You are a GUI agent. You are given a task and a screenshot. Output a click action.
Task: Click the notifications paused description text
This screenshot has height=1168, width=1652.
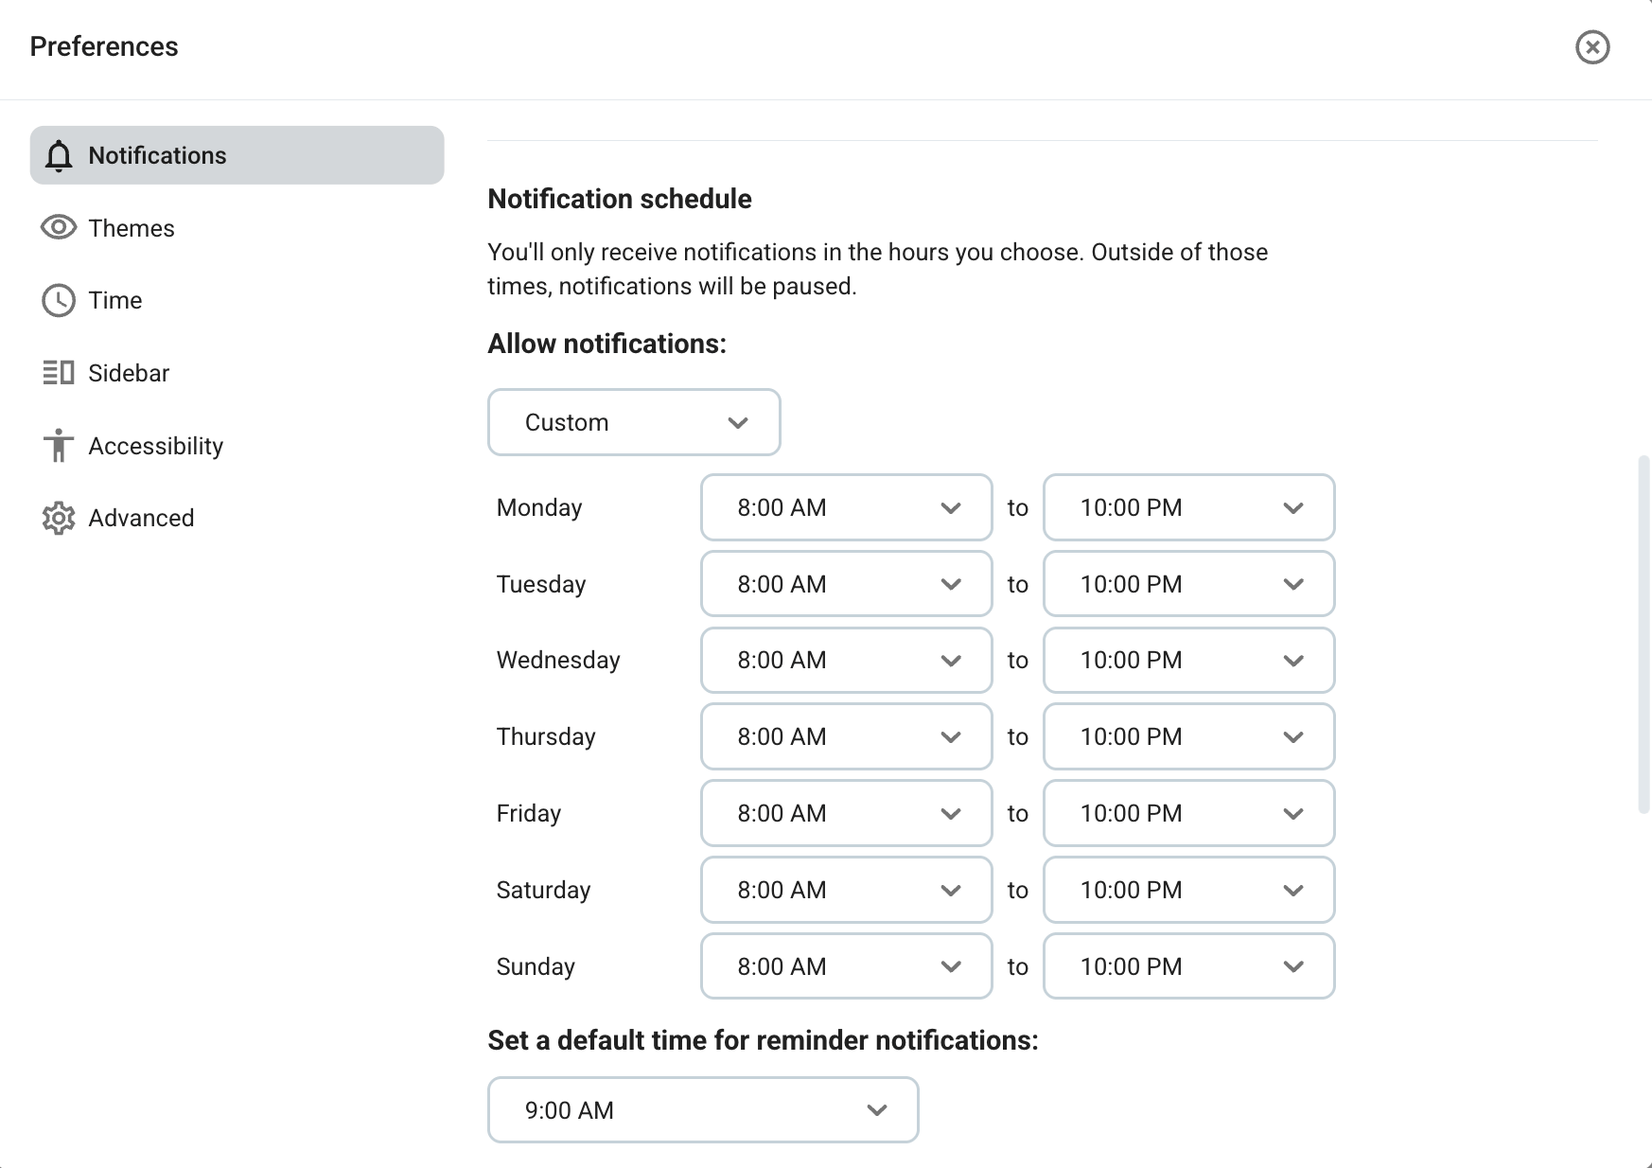tap(878, 269)
